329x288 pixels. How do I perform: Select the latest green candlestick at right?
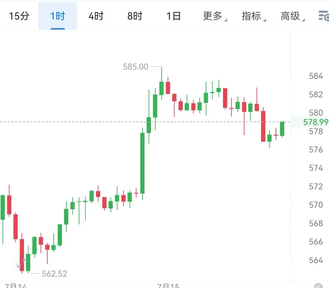[282, 129]
